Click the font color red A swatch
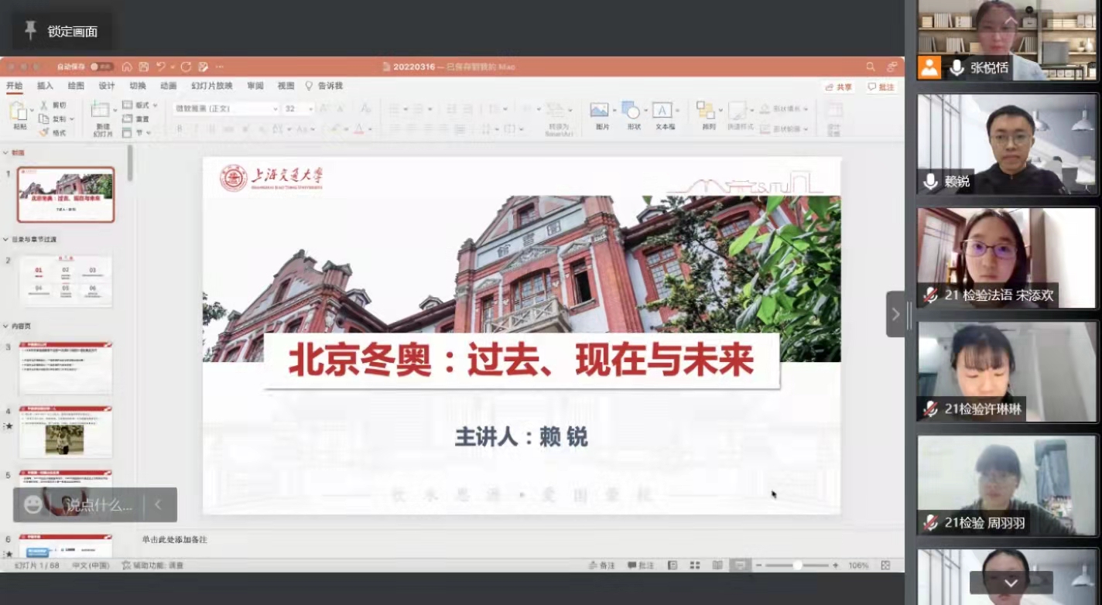 (x=358, y=128)
